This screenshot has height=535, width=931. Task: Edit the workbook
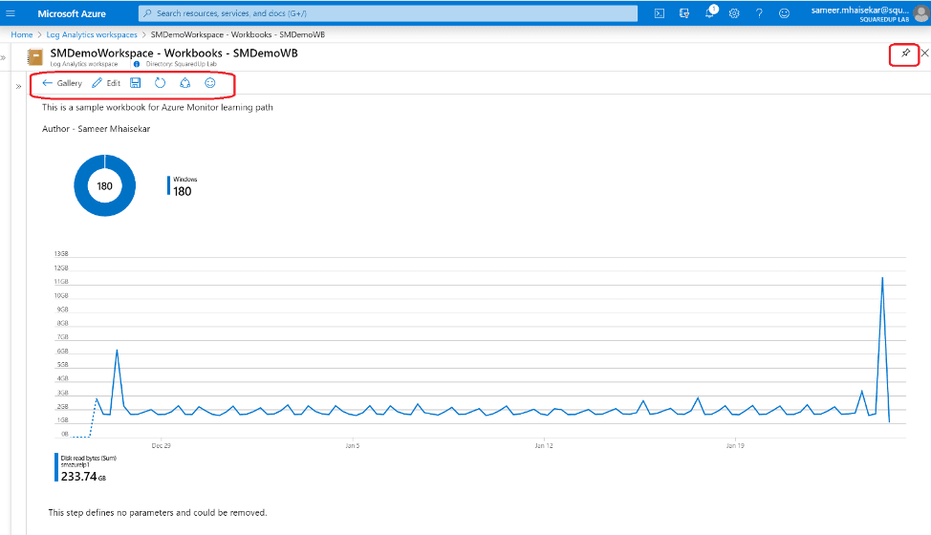pyautogui.click(x=106, y=83)
